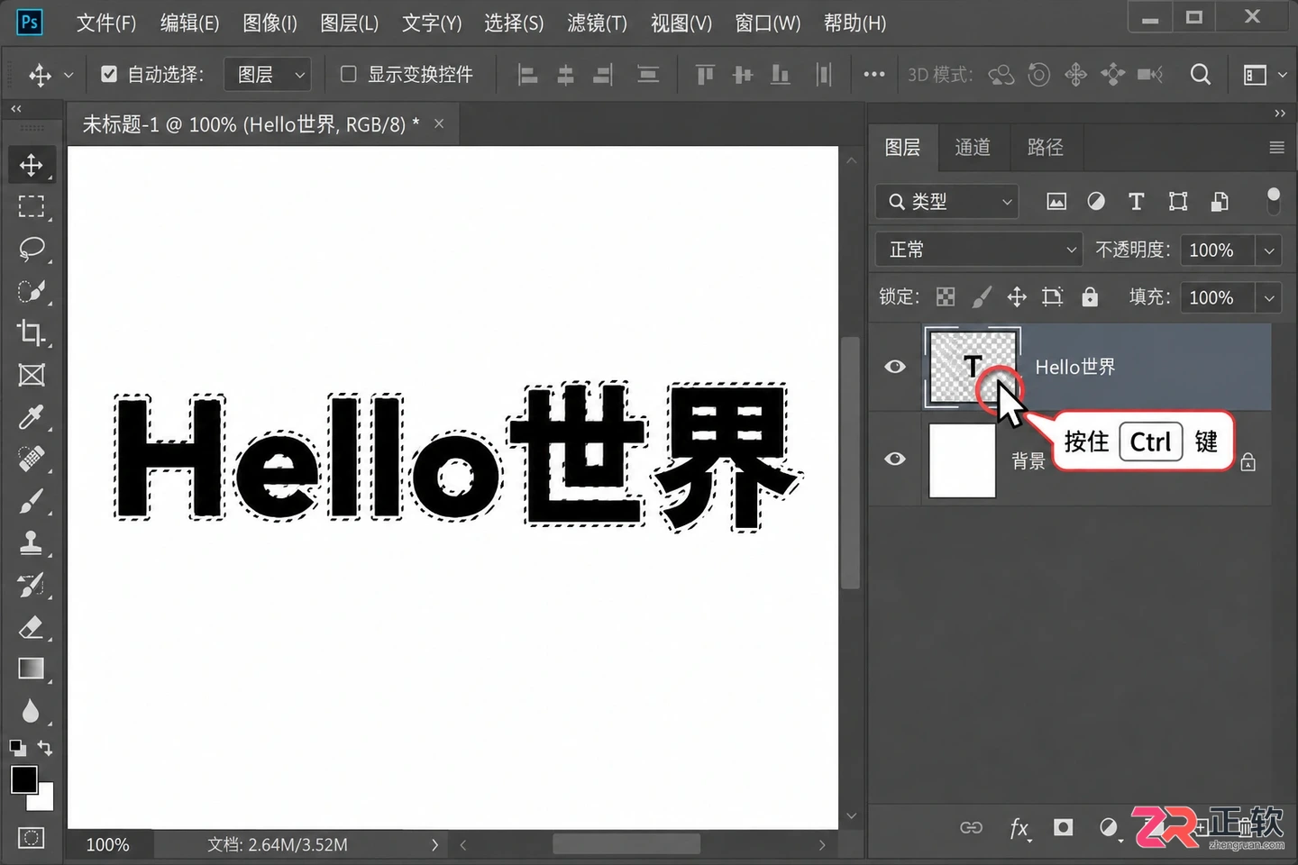Expand the 不透明度 opacity dropdown arrow
This screenshot has height=865, width=1298.
1269,250
